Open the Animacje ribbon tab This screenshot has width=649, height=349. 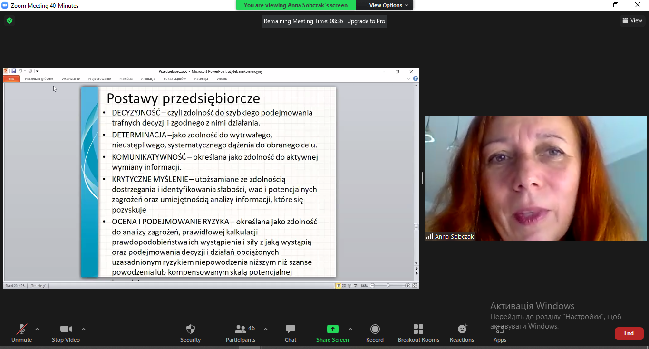[148, 79]
